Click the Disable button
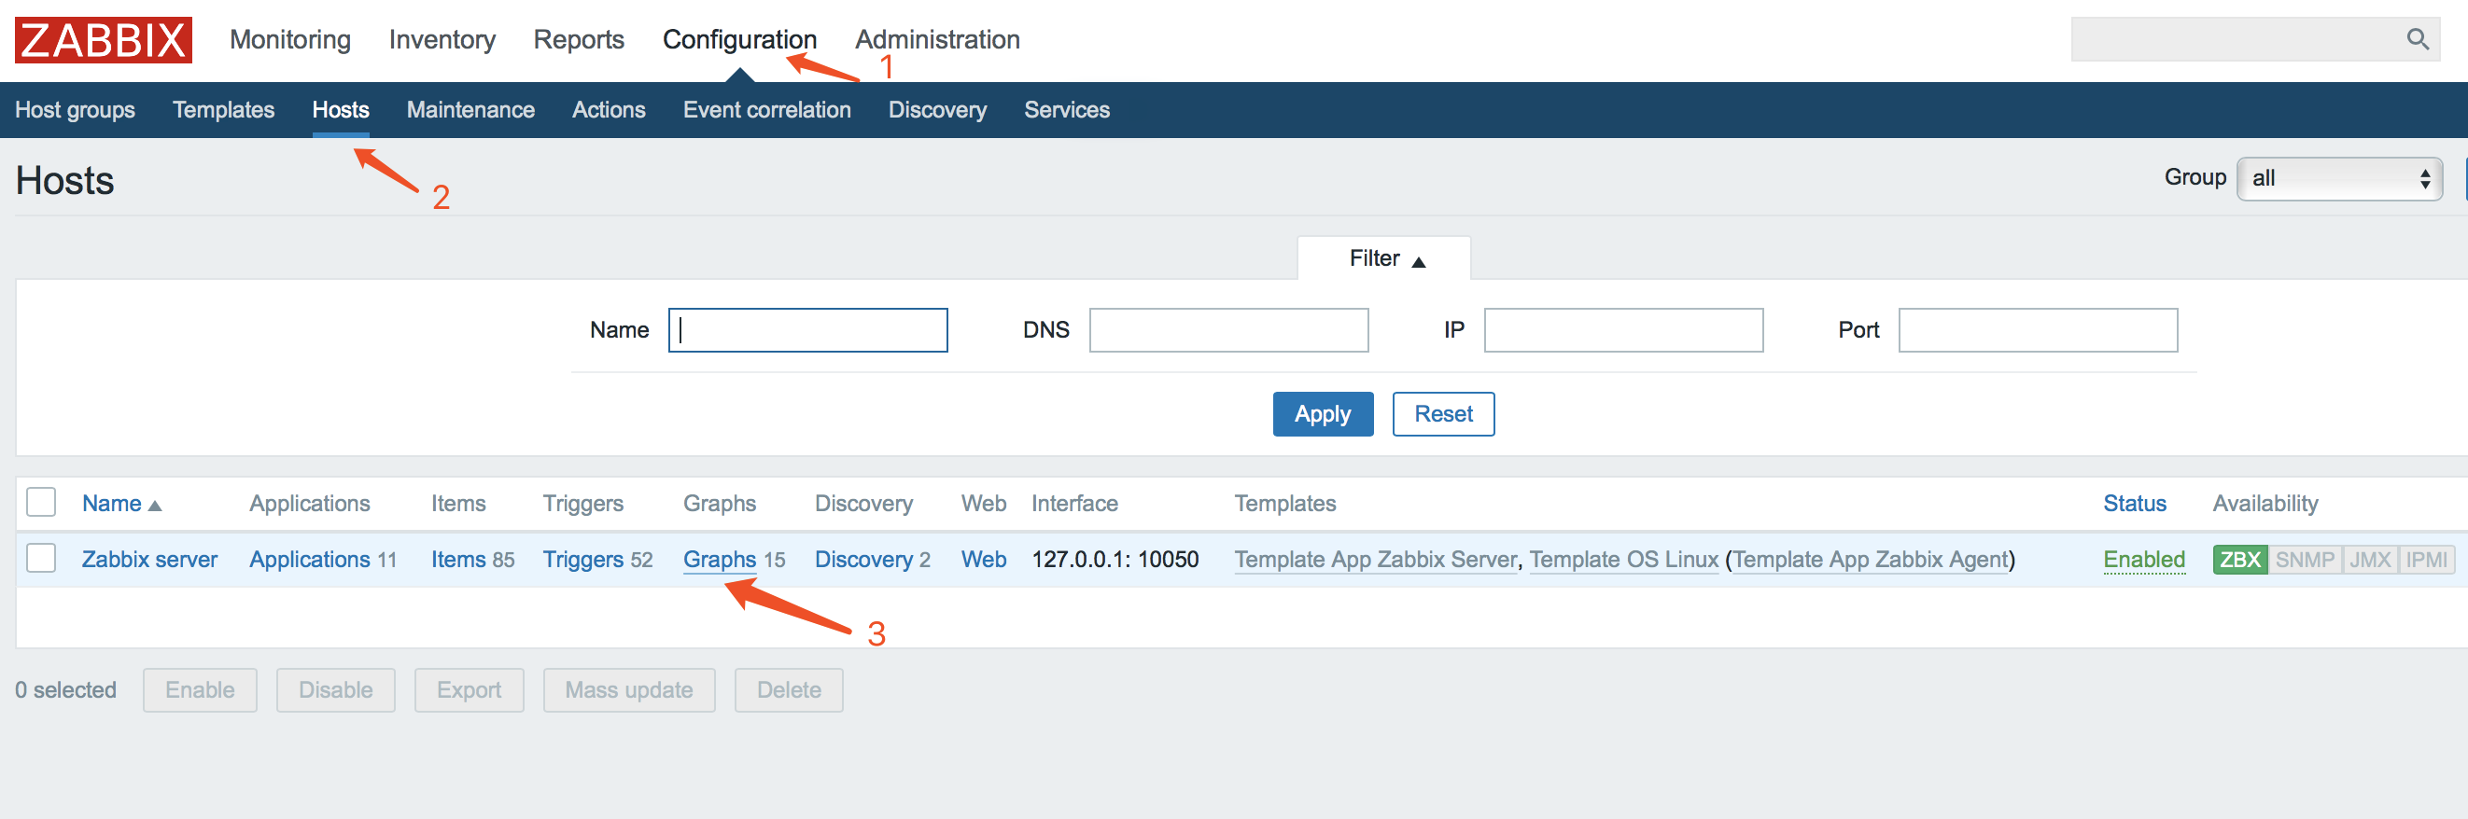This screenshot has height=819, width=2468. (x=335, y=689)
